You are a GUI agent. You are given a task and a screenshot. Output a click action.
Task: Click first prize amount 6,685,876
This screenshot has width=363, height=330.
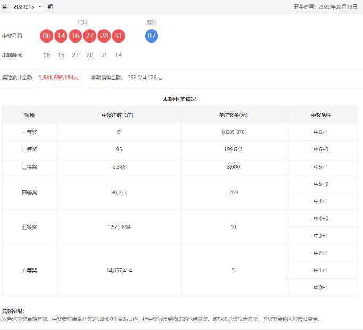pyautogui.click(x=233, y=132)
